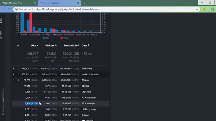
Task: Select the KZ Kazakhstan row
Action: tap(61, 98)
